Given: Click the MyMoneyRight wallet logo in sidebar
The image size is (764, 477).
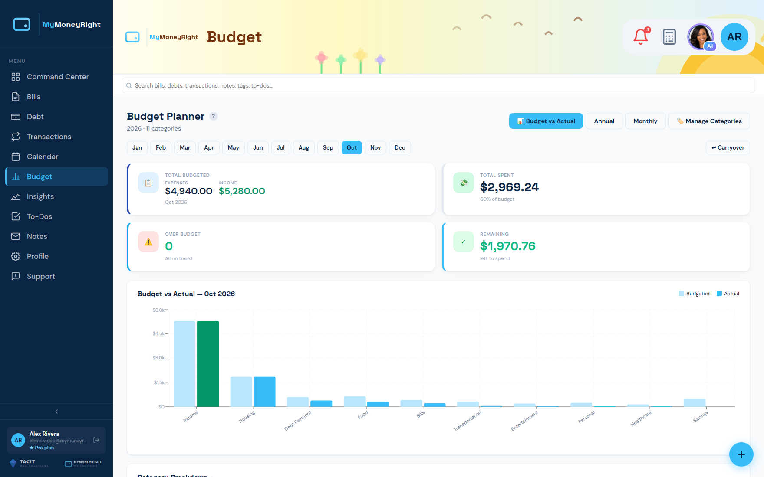Looking at the screenshot, I should pos(22,24).
